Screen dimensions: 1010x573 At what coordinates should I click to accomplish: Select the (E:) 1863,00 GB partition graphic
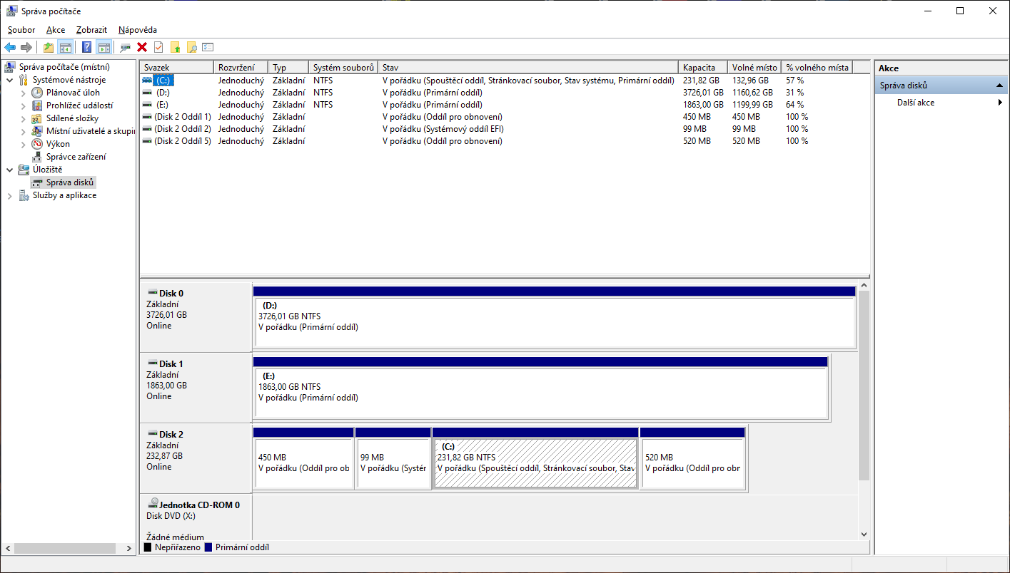coord(541,388)
